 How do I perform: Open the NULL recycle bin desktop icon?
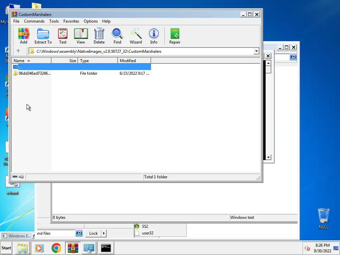[x=323, y=218]
